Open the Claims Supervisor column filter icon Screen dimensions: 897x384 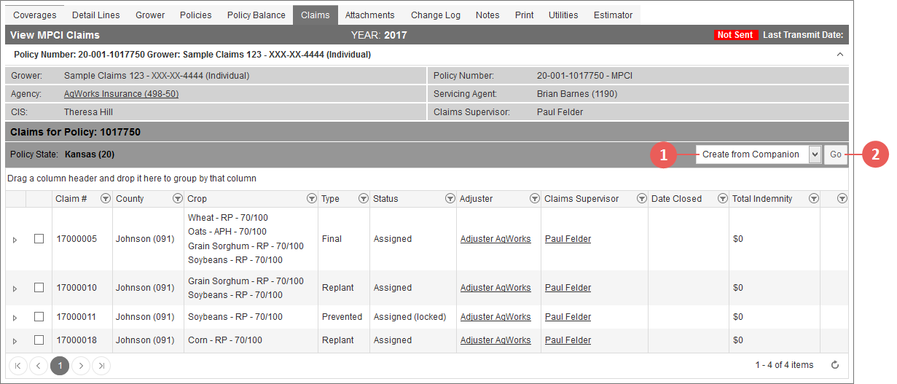coord(642,199)
